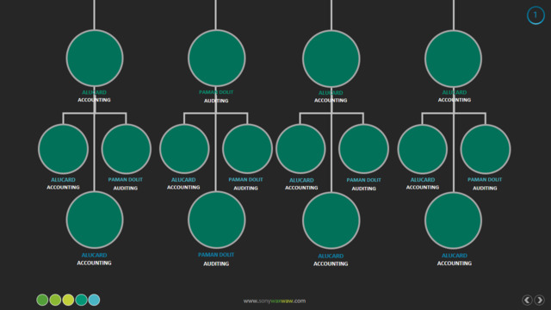
Task: Go to the previous slide arrow
Action: click(x=527, y=300)
